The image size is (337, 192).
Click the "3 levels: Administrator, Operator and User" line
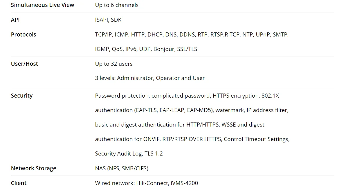coord(150,78)
